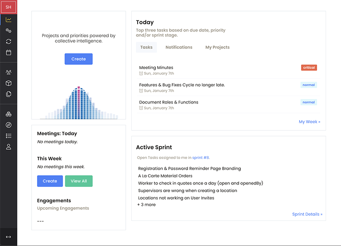Screen dimensions: 341x246
Task: Open the My Week link
Action: pos(309,122)
